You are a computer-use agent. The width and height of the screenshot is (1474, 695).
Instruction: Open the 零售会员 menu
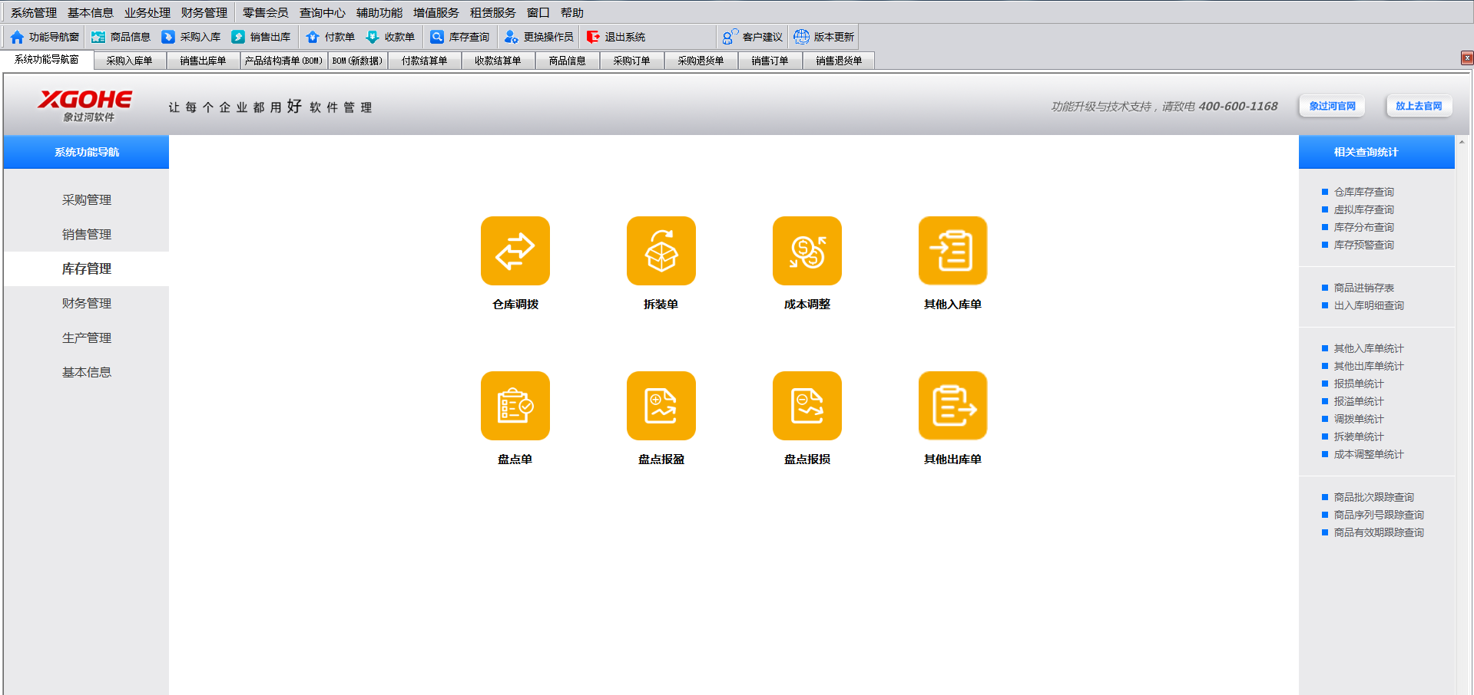pyautogui.click(x=266, y=12)
